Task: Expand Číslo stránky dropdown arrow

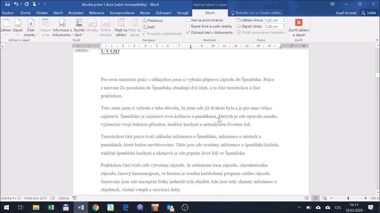Action: pos(37,35)
